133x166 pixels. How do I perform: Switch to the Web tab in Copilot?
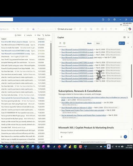pos(98,43)
